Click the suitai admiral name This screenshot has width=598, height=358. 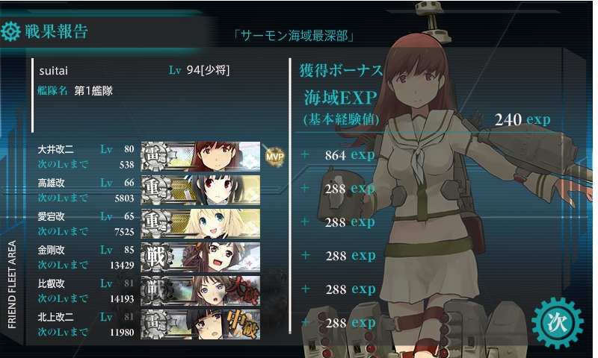coord(53,71)
